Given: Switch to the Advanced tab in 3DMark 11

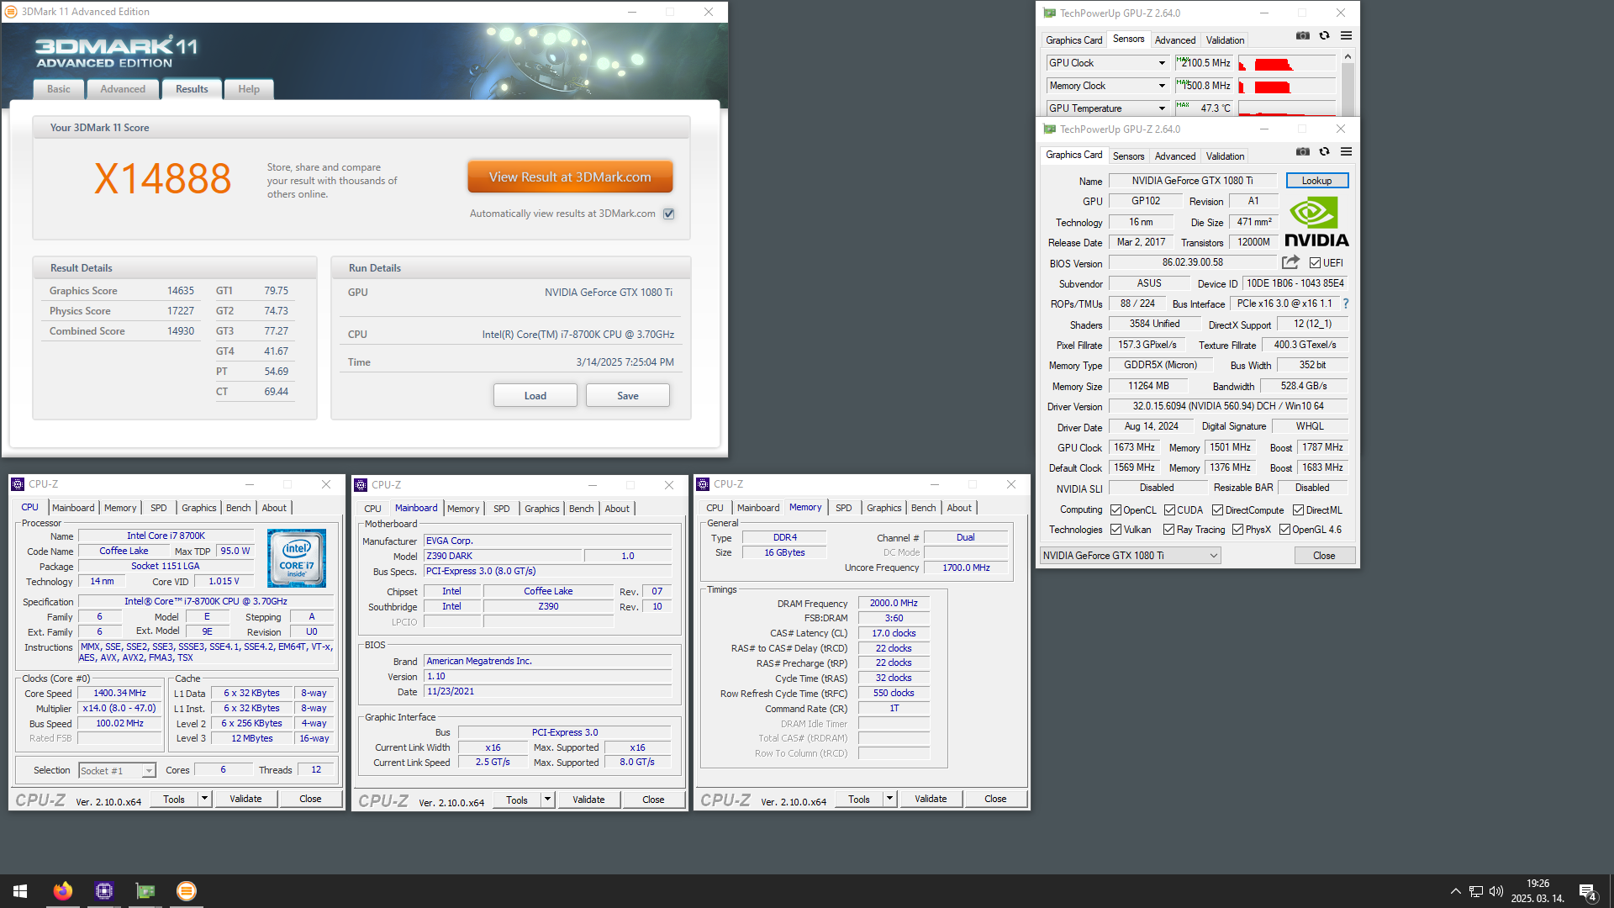Looking at the screenshot, I should pyautogui.click(x=123, y=89).
